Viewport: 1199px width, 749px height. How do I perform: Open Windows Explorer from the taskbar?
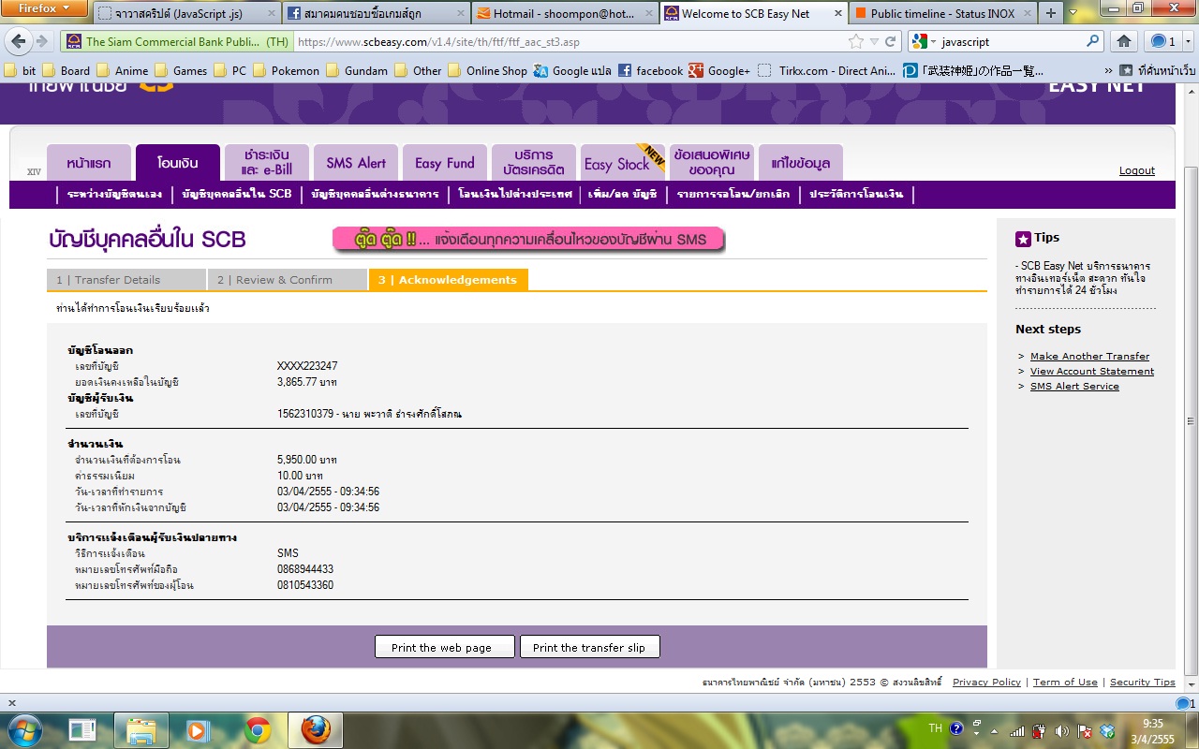[x=141, y=730]
